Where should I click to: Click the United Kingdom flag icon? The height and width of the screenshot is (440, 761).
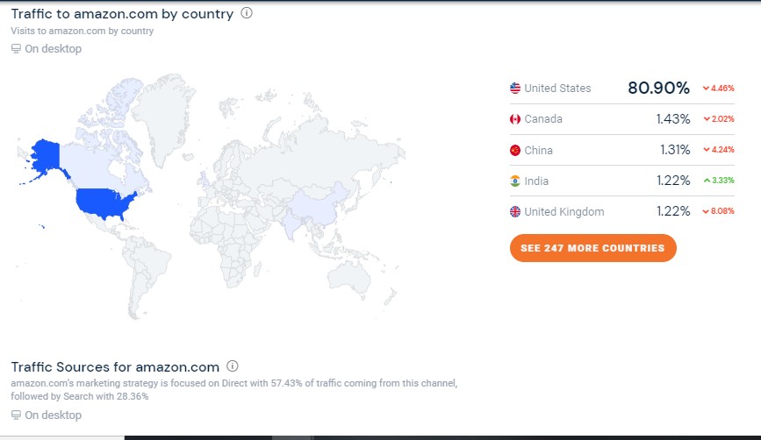tap(515, 211)
